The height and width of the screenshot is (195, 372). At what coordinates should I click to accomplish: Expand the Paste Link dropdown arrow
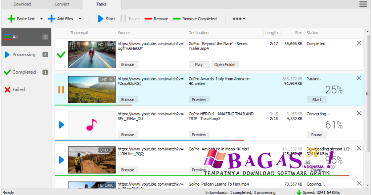tap(41, 19)
